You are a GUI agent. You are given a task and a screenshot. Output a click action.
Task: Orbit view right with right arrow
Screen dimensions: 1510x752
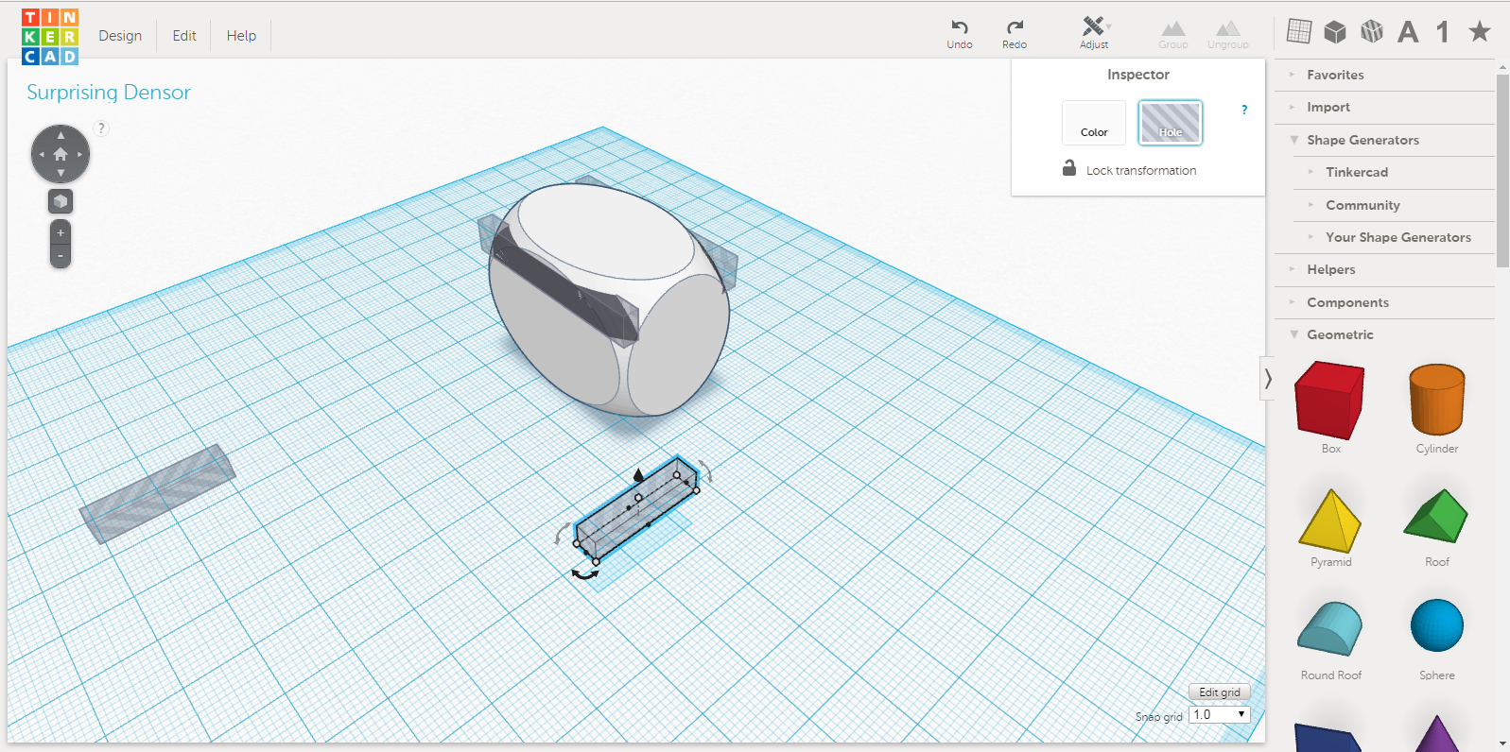tap(80, 154)
